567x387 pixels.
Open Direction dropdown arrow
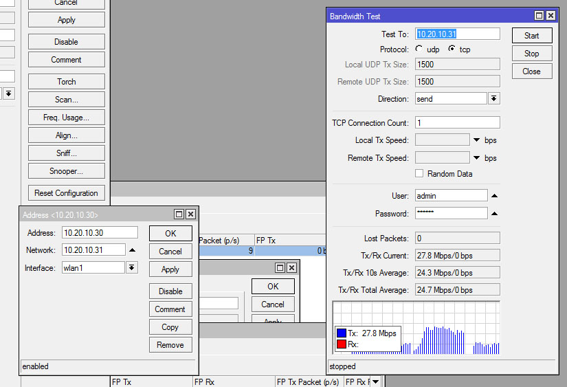[494, 98]
